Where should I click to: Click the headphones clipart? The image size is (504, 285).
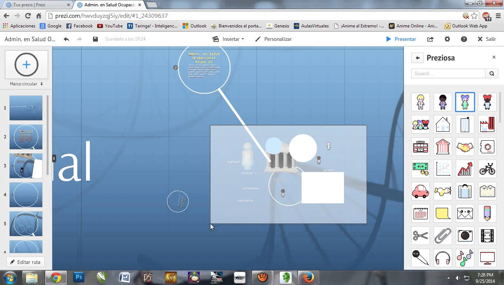coord(442,258)
